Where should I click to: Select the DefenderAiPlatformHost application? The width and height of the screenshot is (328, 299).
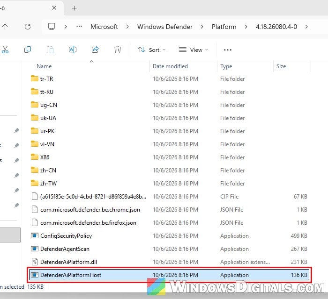pyautogui.click(x=169, y=275)
